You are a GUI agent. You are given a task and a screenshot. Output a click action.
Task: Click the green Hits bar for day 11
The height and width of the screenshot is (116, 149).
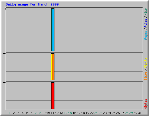click(x=51, y=30)
